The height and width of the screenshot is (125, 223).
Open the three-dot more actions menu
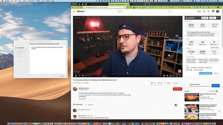181,83
